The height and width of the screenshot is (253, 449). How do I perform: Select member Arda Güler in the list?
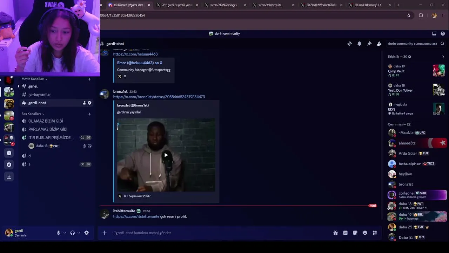tap(416, 154)
